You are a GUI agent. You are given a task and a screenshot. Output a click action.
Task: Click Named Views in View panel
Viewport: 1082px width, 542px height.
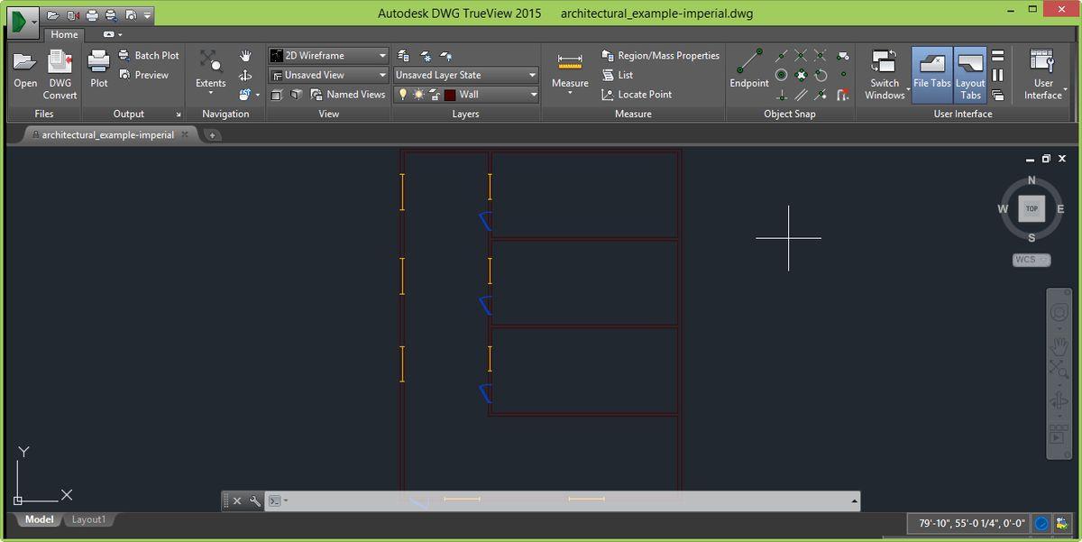349,94
